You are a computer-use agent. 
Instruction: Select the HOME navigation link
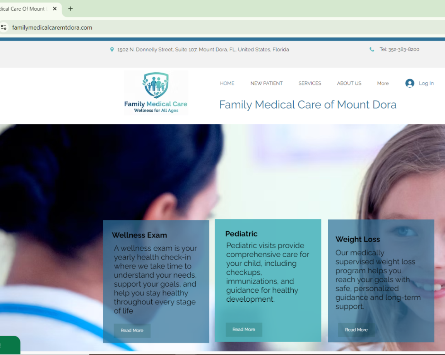click(x=227, y=83)
